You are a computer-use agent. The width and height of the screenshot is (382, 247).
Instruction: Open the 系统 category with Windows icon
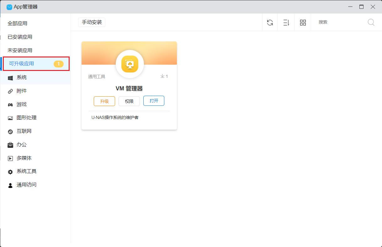coord(21,78)
